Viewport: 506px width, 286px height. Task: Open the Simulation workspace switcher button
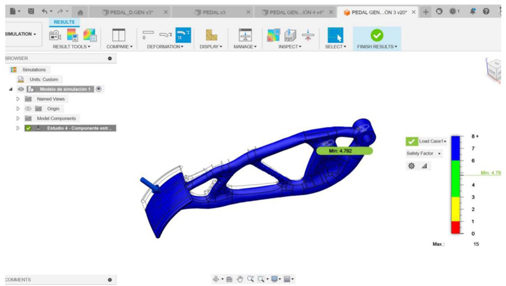(21, 34)
